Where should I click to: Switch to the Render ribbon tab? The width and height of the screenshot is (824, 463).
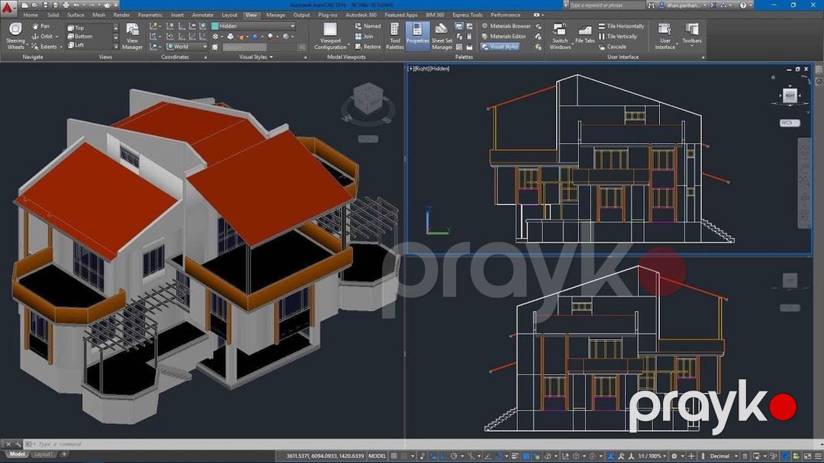coord(121,14)
